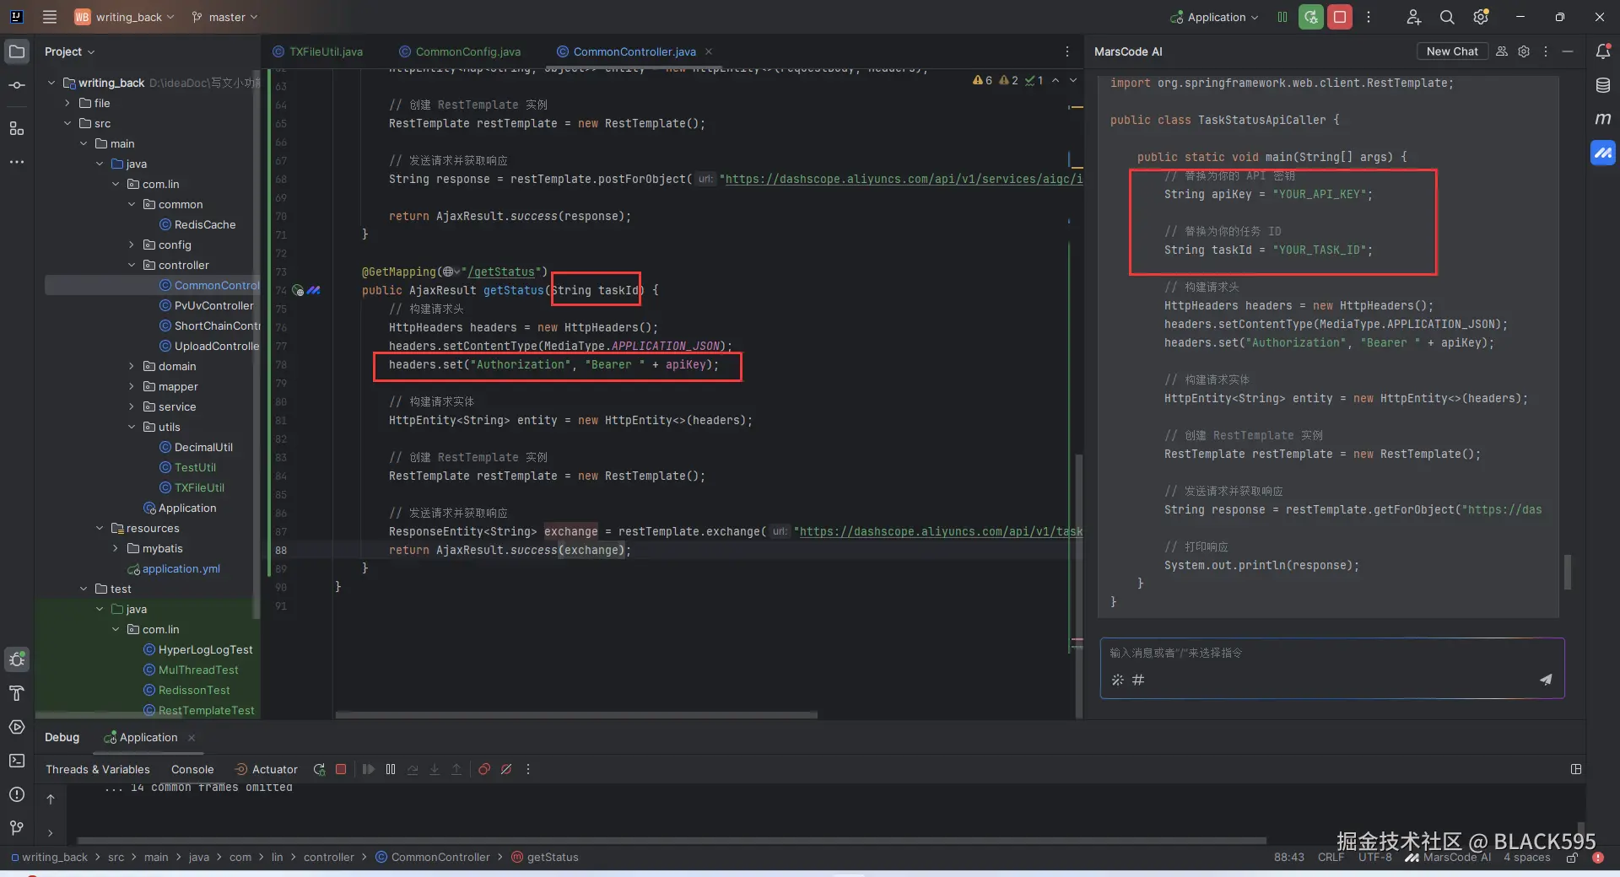Viewport: 1620px width, 877px height.
Task: Open the master branch dropdown
Action: click(x=225, y=17)
